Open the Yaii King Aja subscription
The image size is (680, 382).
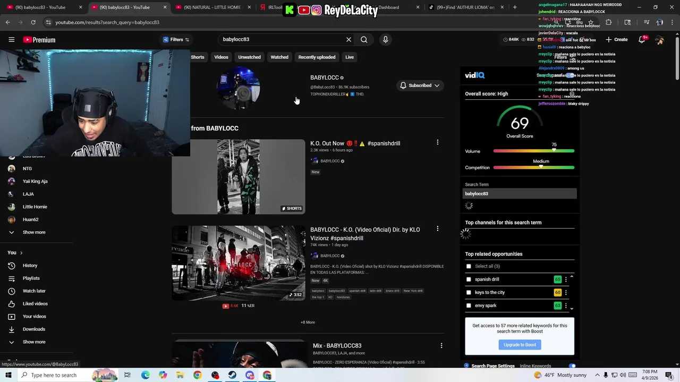click(35, 181)
